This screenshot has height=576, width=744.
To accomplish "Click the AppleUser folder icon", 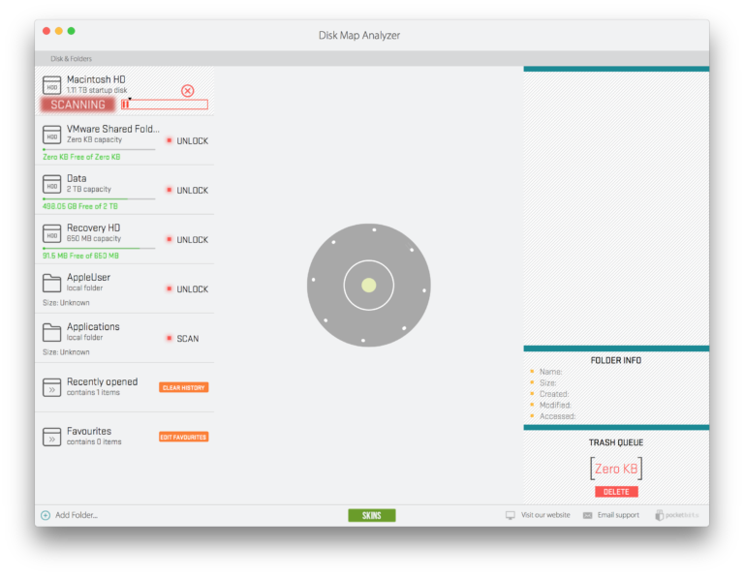I will click(51, 283).
